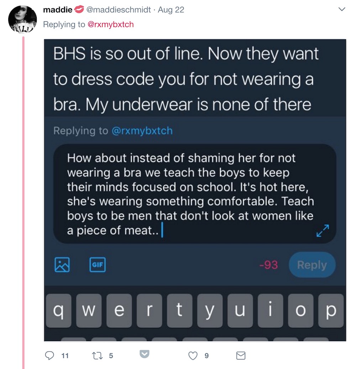Open the attached screenshot image
The width and height of the screenshot is (356, 369).
click(x=195, y=190)
